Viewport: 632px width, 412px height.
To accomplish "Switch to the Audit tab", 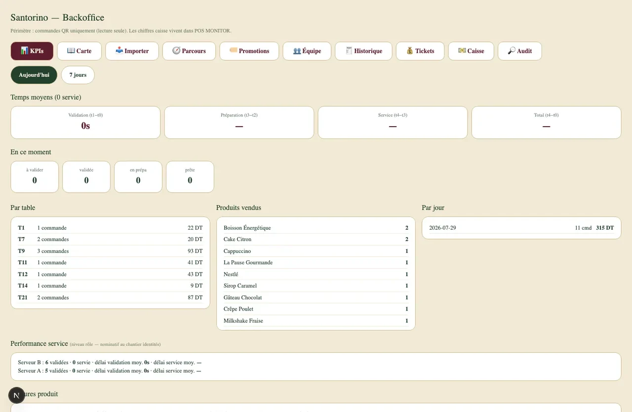I will tap(520, 51).
